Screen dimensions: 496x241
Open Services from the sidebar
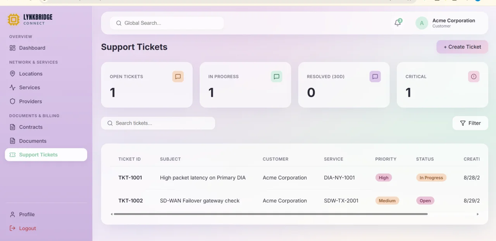(x=46, y=88)
